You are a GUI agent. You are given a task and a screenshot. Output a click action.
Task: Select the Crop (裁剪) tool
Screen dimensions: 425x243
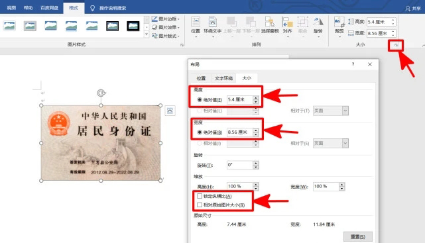339,26
